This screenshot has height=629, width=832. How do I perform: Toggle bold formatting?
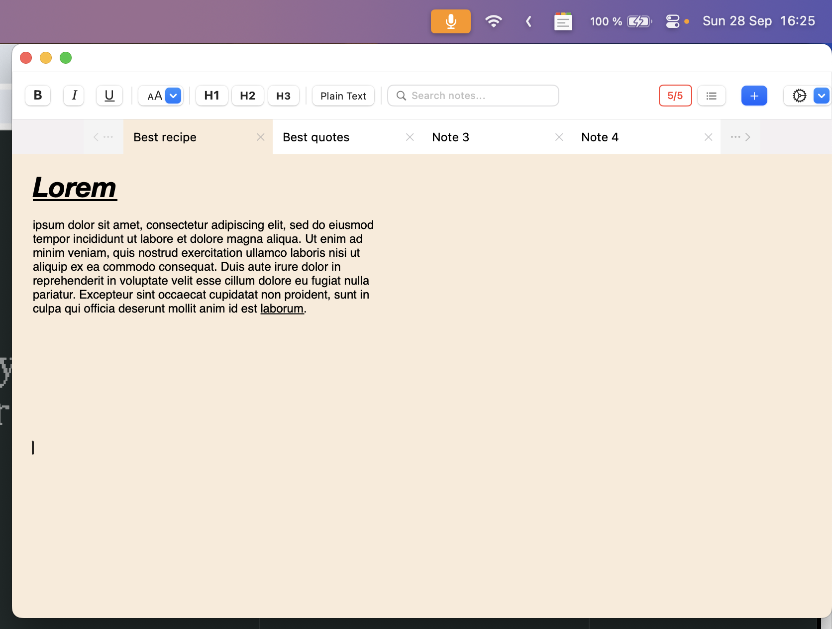pyautogui.click(x=37, y=96)
